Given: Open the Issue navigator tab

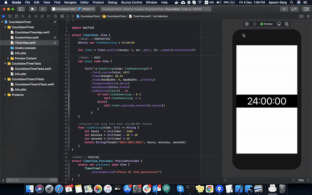Looking at the screenshot, I should (30, 16).
